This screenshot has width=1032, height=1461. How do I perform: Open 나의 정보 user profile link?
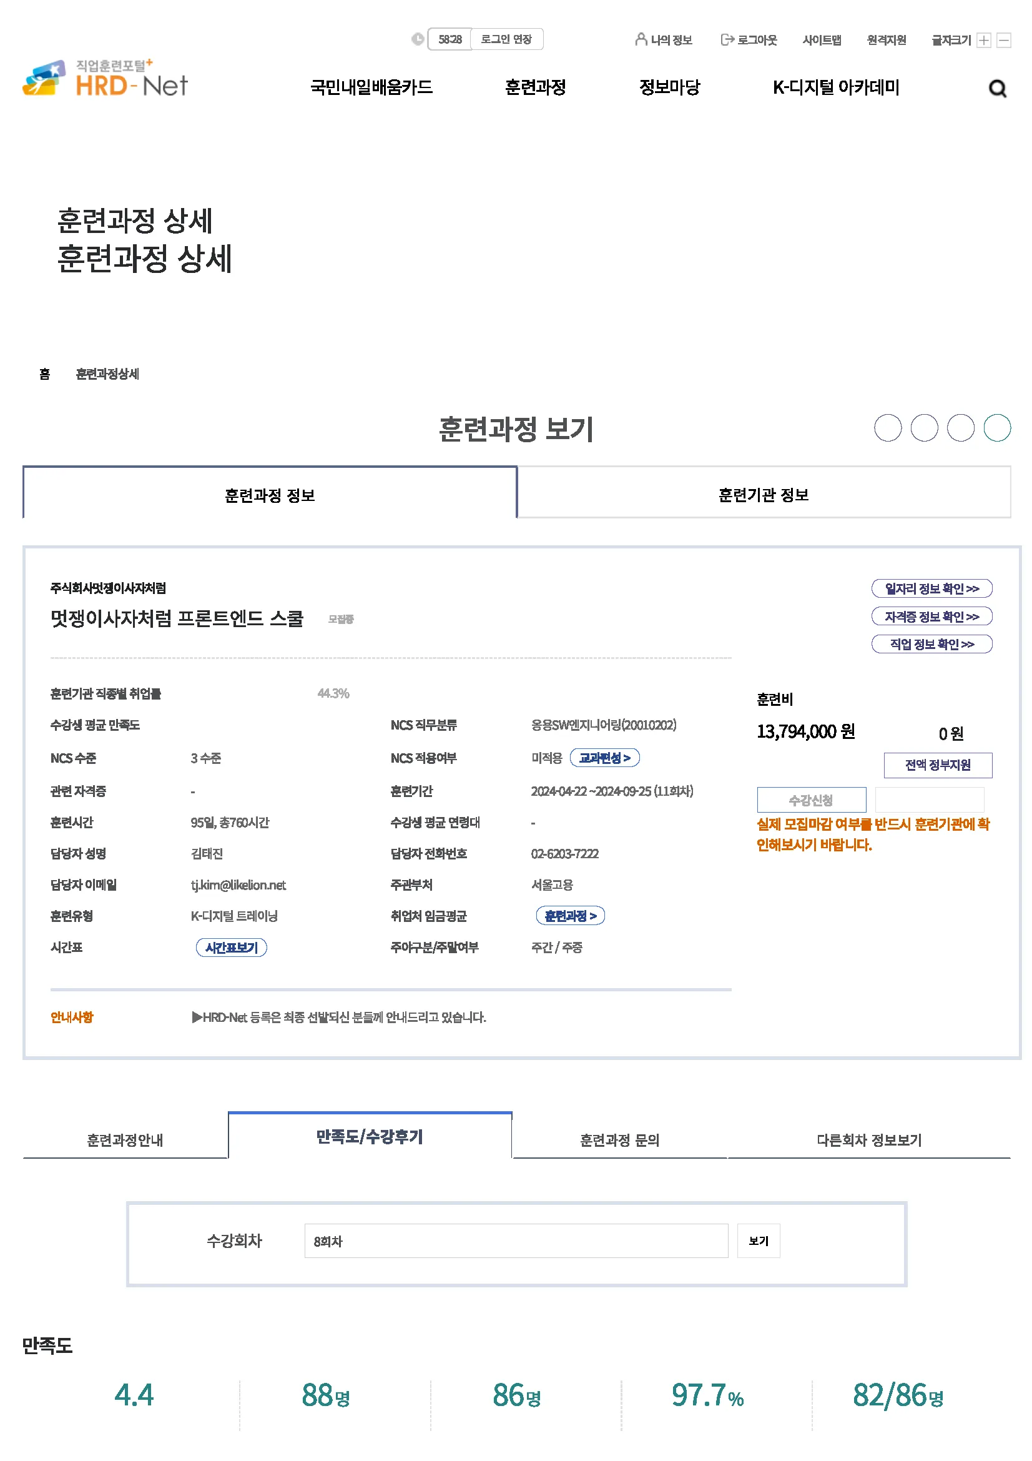[x=663, y=40]
